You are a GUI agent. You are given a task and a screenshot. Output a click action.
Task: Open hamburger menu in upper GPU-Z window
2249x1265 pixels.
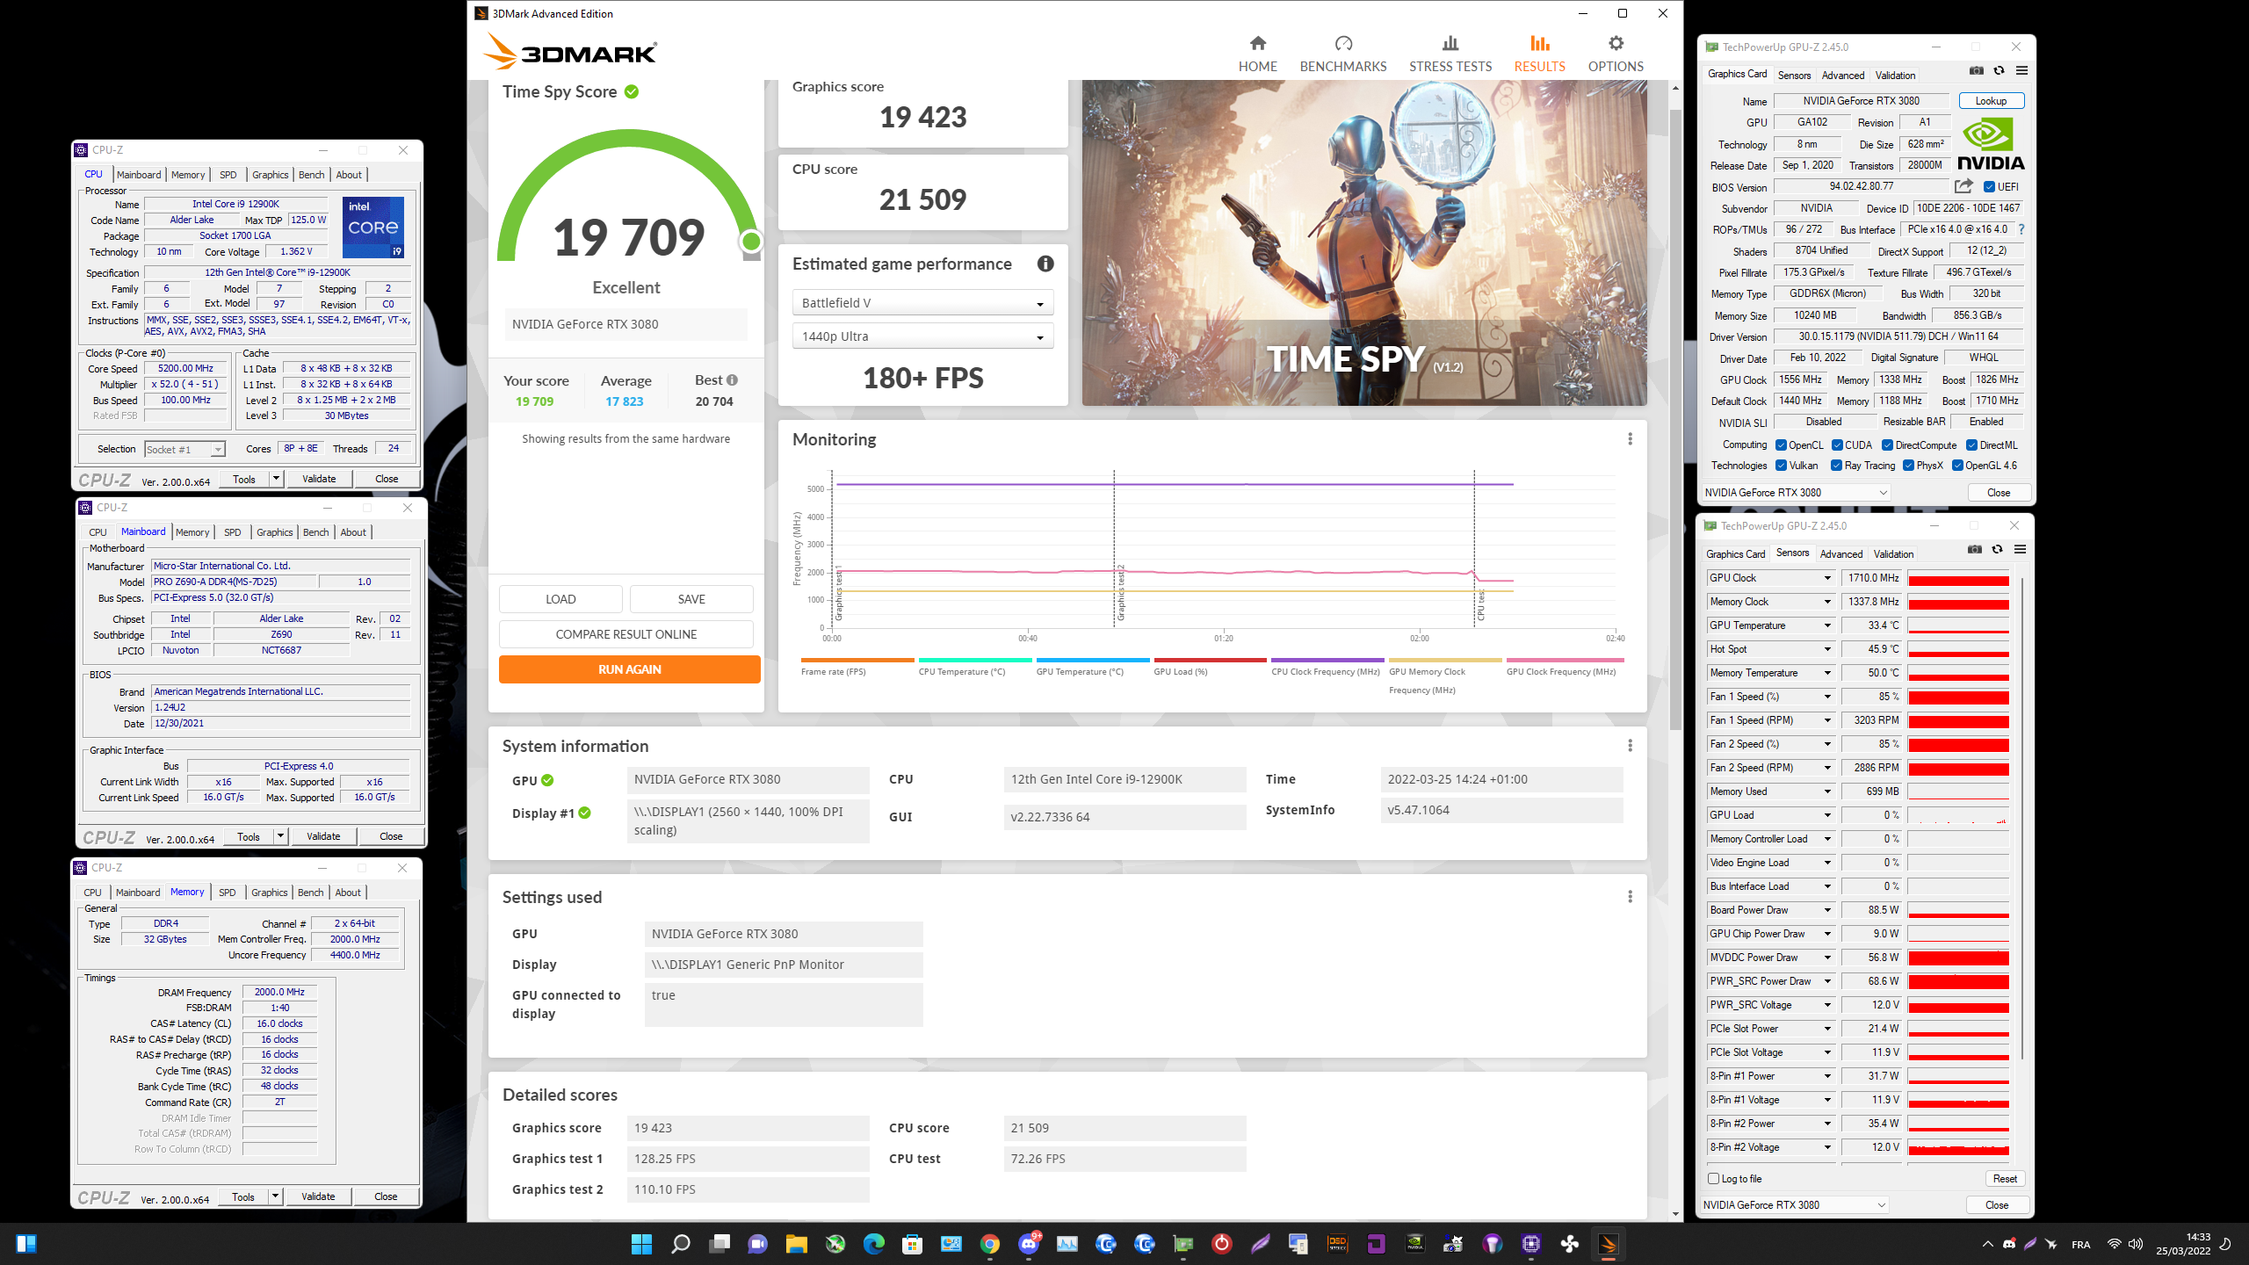click(x=2021, y=70)
